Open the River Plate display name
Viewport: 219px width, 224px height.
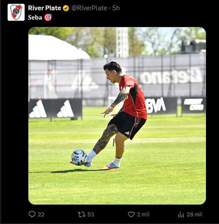click(44, 8)
